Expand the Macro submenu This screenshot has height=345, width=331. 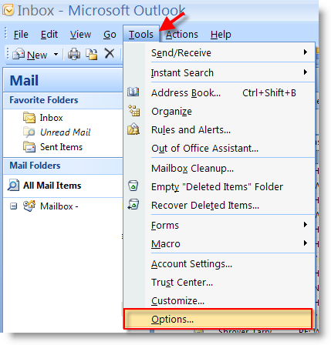pos(219,243)
